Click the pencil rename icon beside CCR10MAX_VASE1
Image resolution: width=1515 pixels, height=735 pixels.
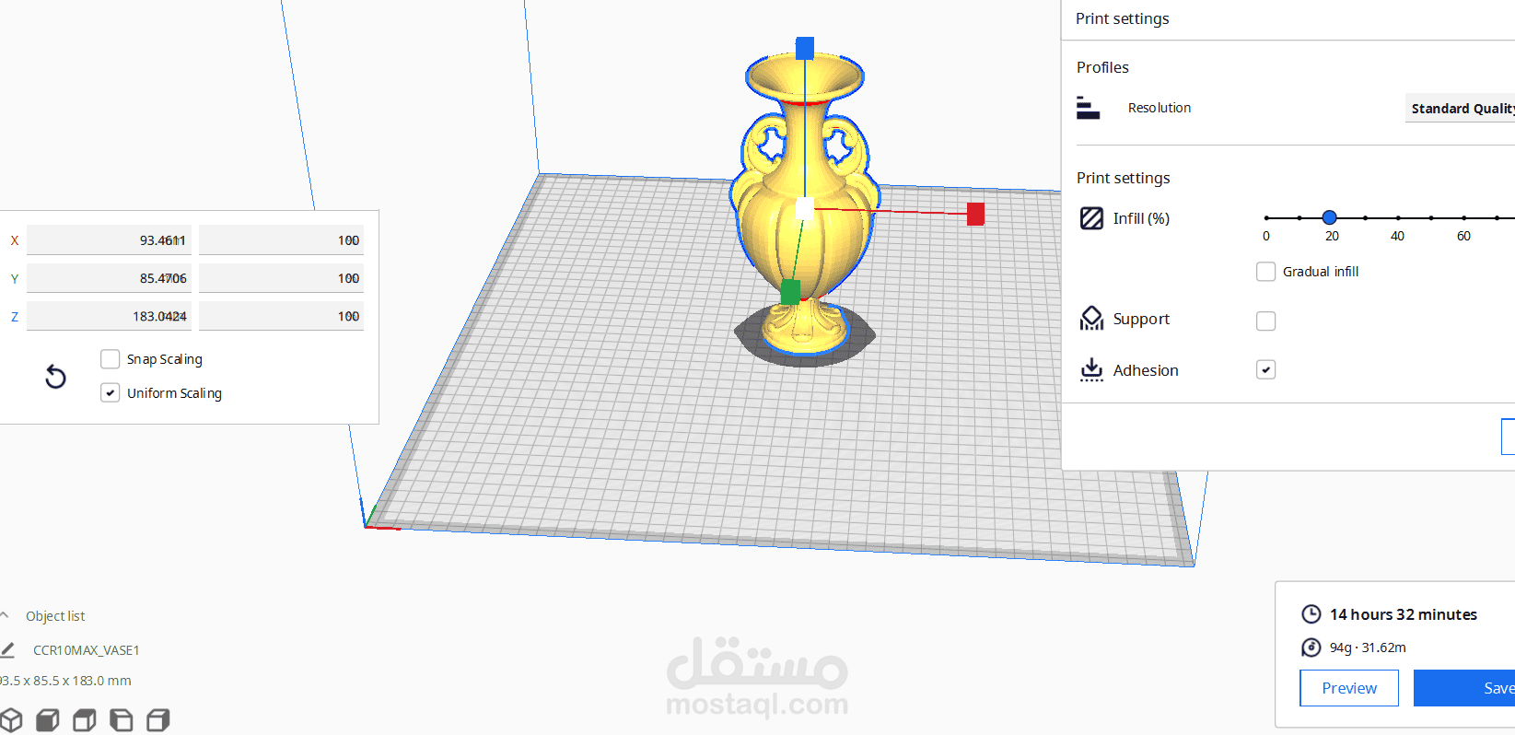pyautogui.click(x=7, y=649)
